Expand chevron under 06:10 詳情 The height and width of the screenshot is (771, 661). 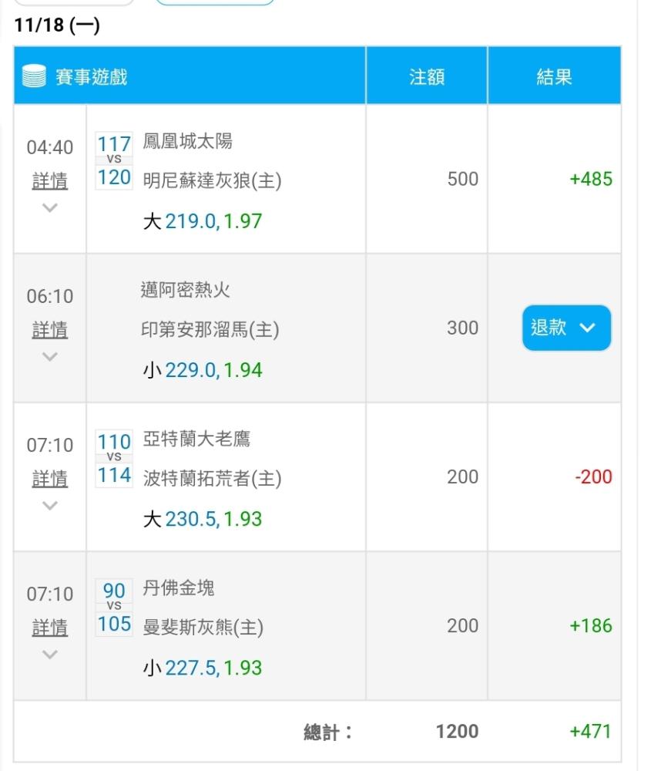pyautogui.click(x=49, y=356)
